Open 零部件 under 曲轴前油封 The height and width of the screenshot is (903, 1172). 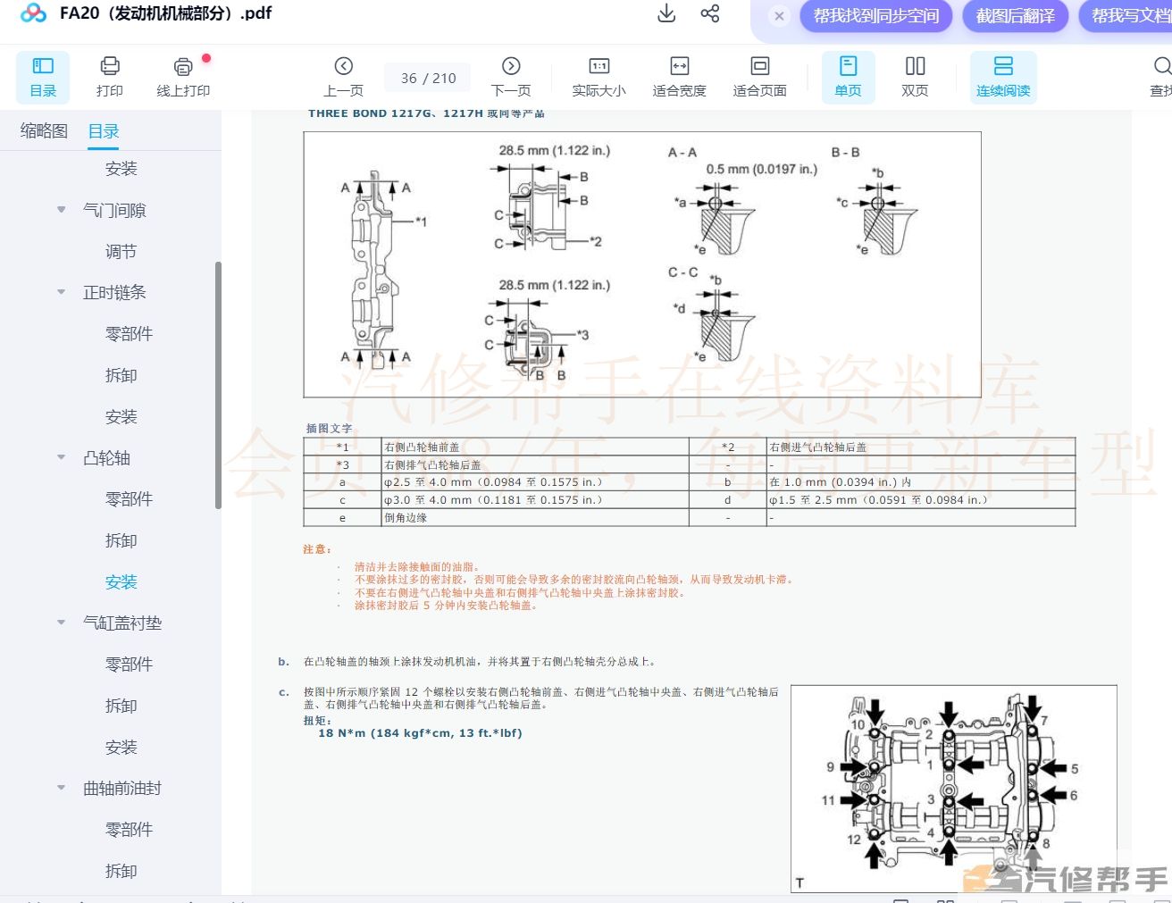tap(129, 829)
